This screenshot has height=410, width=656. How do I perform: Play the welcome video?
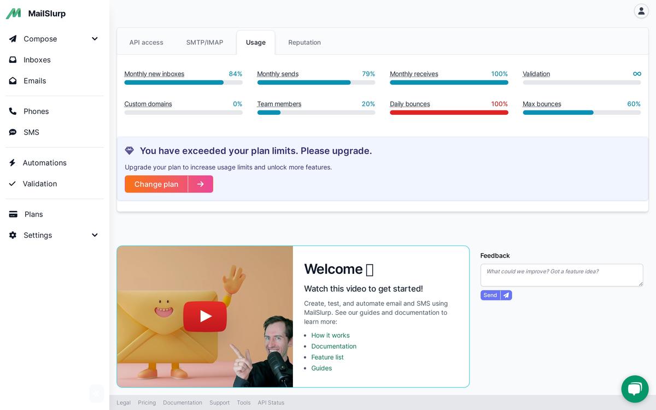205,316
